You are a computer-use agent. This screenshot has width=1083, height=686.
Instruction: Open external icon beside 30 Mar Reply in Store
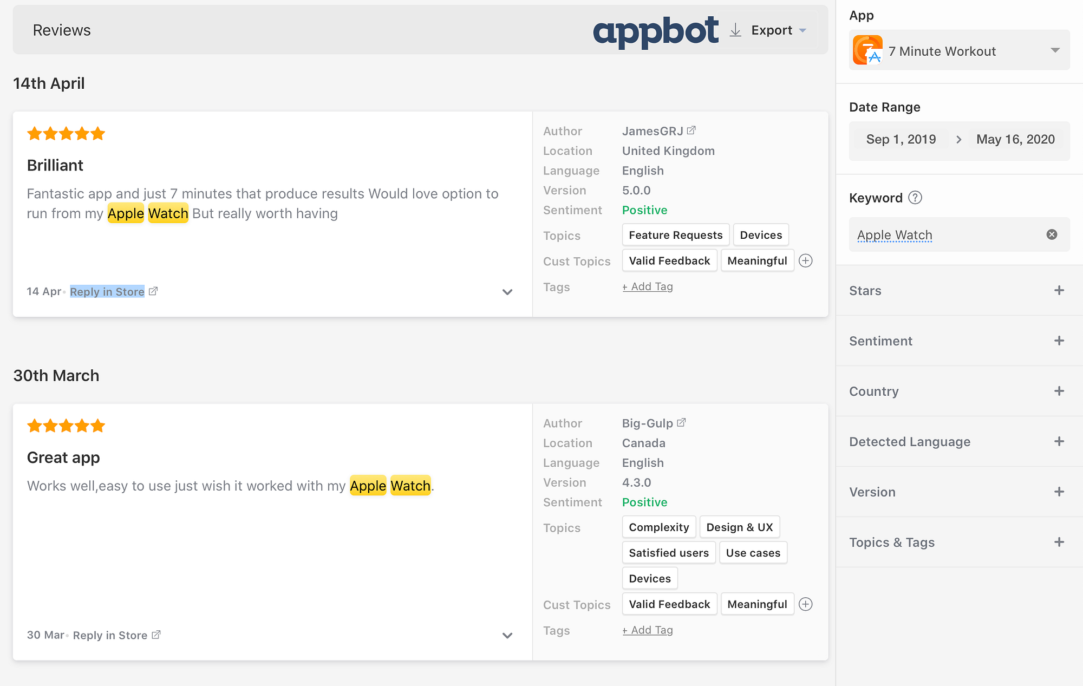[x=156, y=635]
